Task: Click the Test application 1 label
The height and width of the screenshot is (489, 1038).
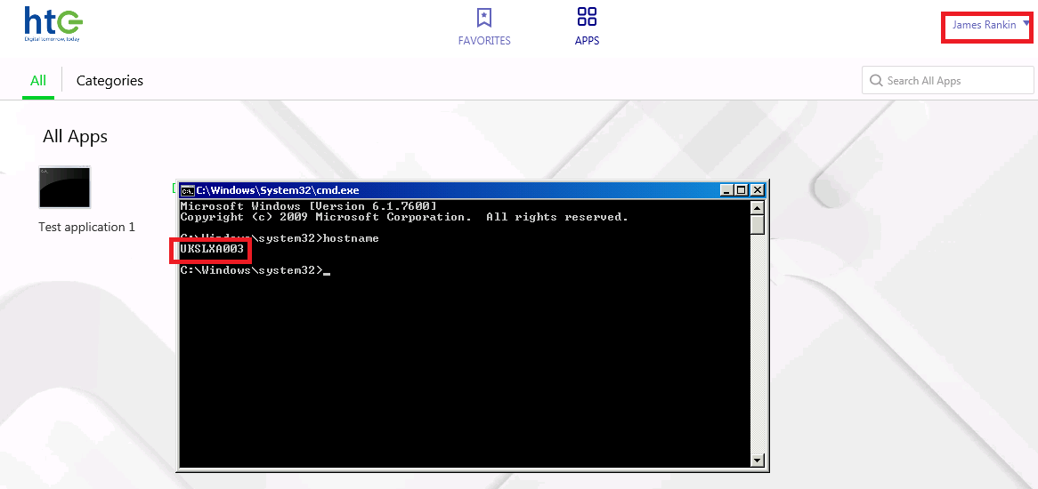Action: click(86, 228)
